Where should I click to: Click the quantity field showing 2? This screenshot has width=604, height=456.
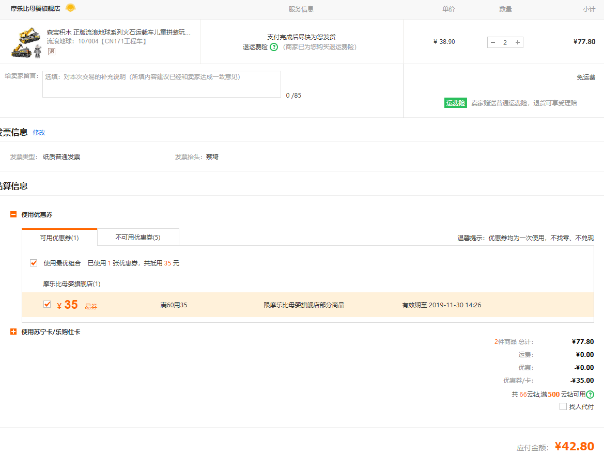(x=505, y=42)
